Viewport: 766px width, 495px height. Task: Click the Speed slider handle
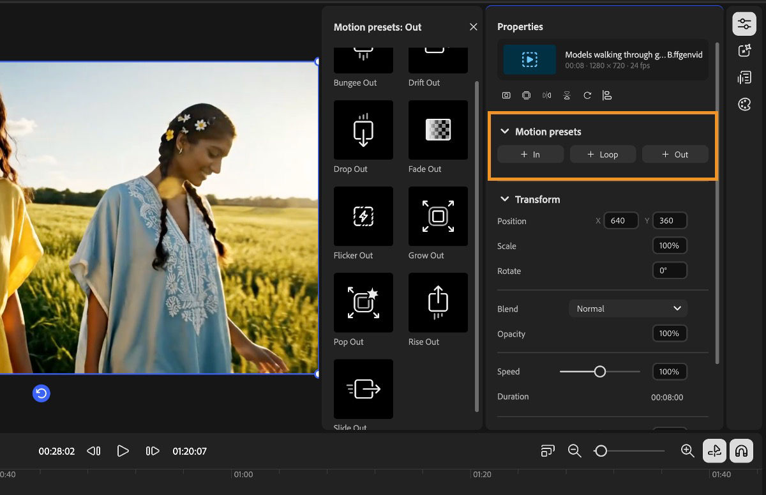coord(599,371)
